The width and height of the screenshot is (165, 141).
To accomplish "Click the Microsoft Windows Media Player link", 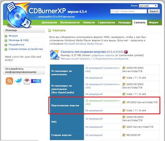I will [x=83, y=44].
